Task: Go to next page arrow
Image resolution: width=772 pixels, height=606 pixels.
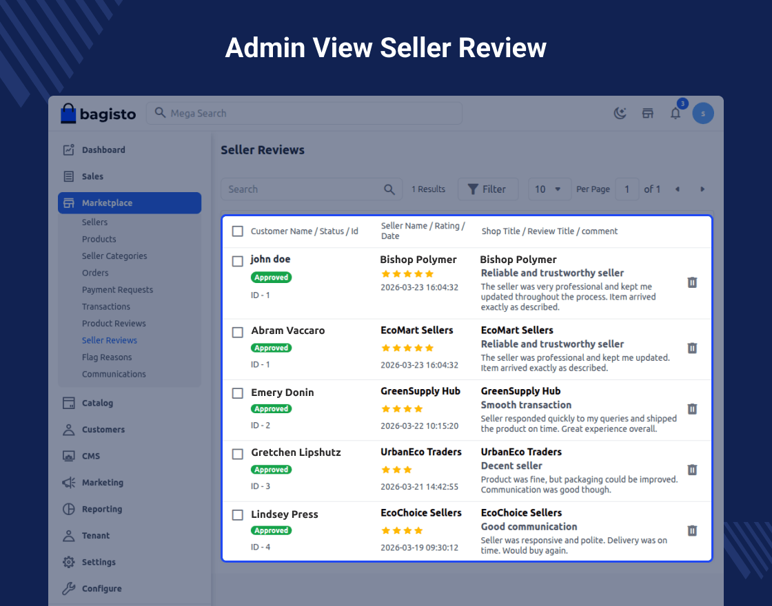Action: point(702,189)
